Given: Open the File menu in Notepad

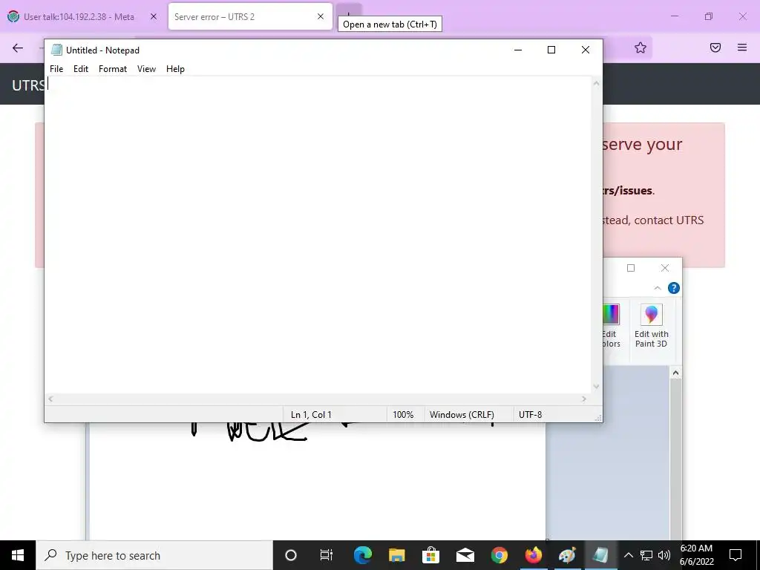Looking at the screenshot, I should click(x=56, y=69).
